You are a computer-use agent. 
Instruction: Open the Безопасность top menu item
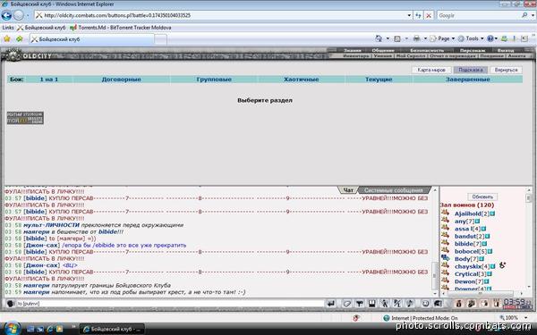[427, 50]
